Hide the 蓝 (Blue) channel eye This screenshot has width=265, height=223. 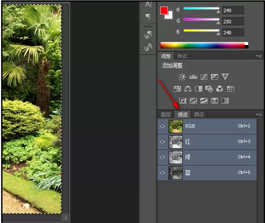tap(162, 172)
